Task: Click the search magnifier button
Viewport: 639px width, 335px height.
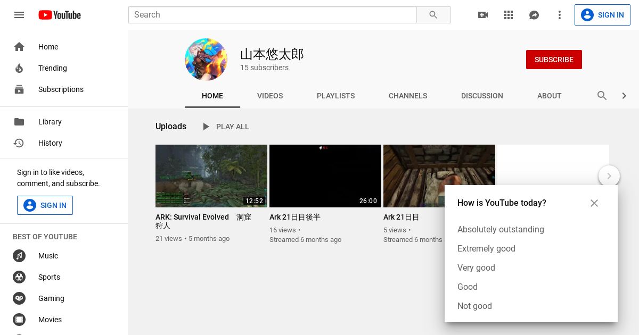Action: (x=433, y=15)
